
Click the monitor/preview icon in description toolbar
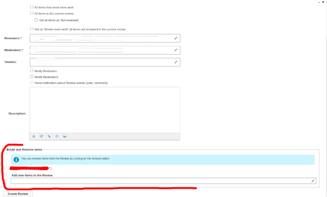[x=65, y=136]
